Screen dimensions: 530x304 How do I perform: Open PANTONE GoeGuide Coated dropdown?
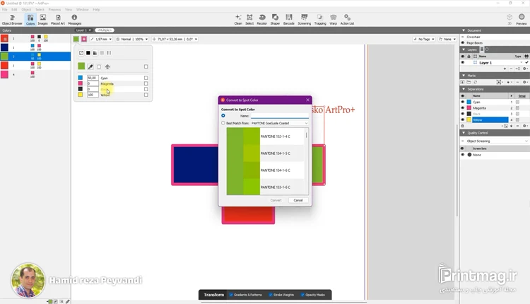coord(280,123)
